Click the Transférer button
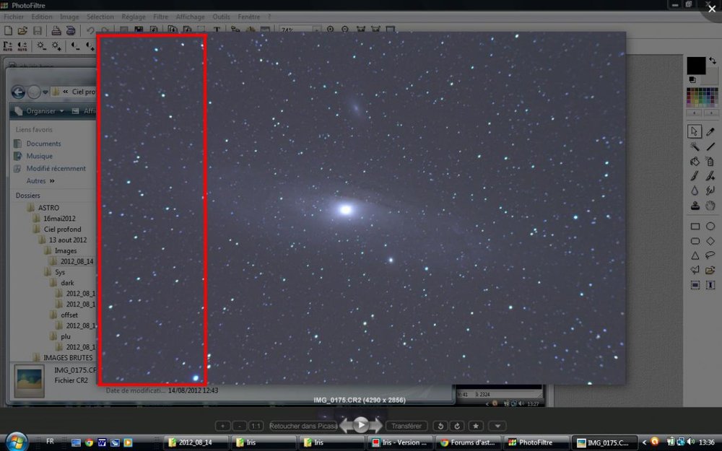Image resolution: width=722 pixels, height=451 pixels. click(x=406, y=426)
